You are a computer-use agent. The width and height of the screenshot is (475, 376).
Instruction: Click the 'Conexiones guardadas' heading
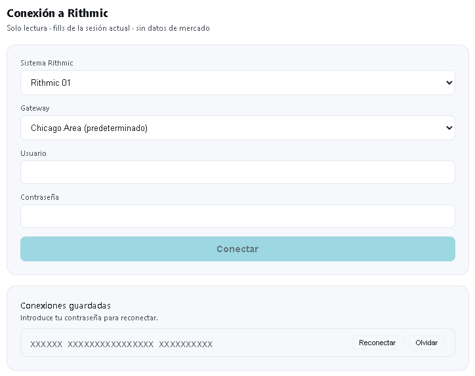point(66,305)
